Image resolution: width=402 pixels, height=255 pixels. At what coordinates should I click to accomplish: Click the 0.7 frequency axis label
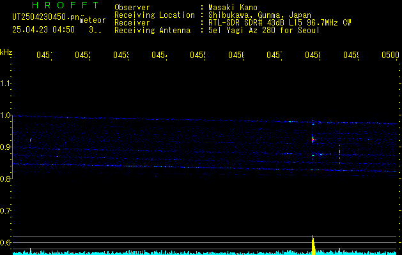[5, 211]
